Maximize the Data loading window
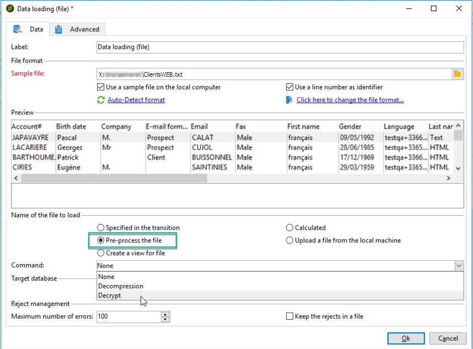Screen dimensions: 473x349 (434, 8)
